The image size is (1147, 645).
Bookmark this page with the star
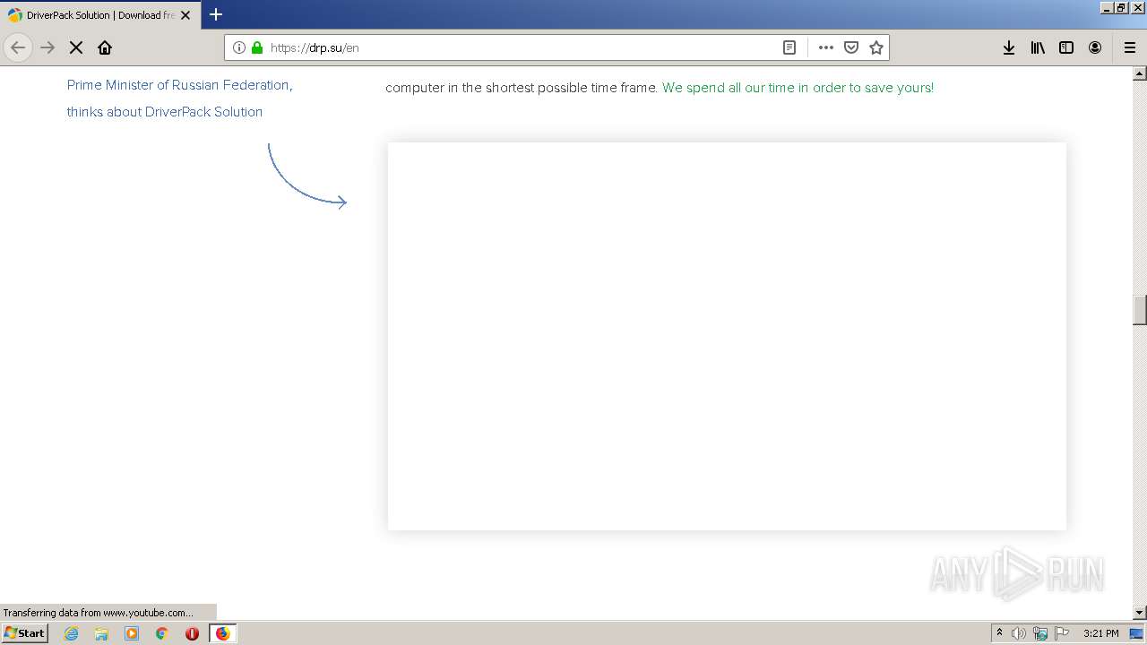(876, 47)
